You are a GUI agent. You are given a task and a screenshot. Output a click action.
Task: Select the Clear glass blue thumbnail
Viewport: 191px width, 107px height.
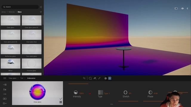click(x=32, y=35)
